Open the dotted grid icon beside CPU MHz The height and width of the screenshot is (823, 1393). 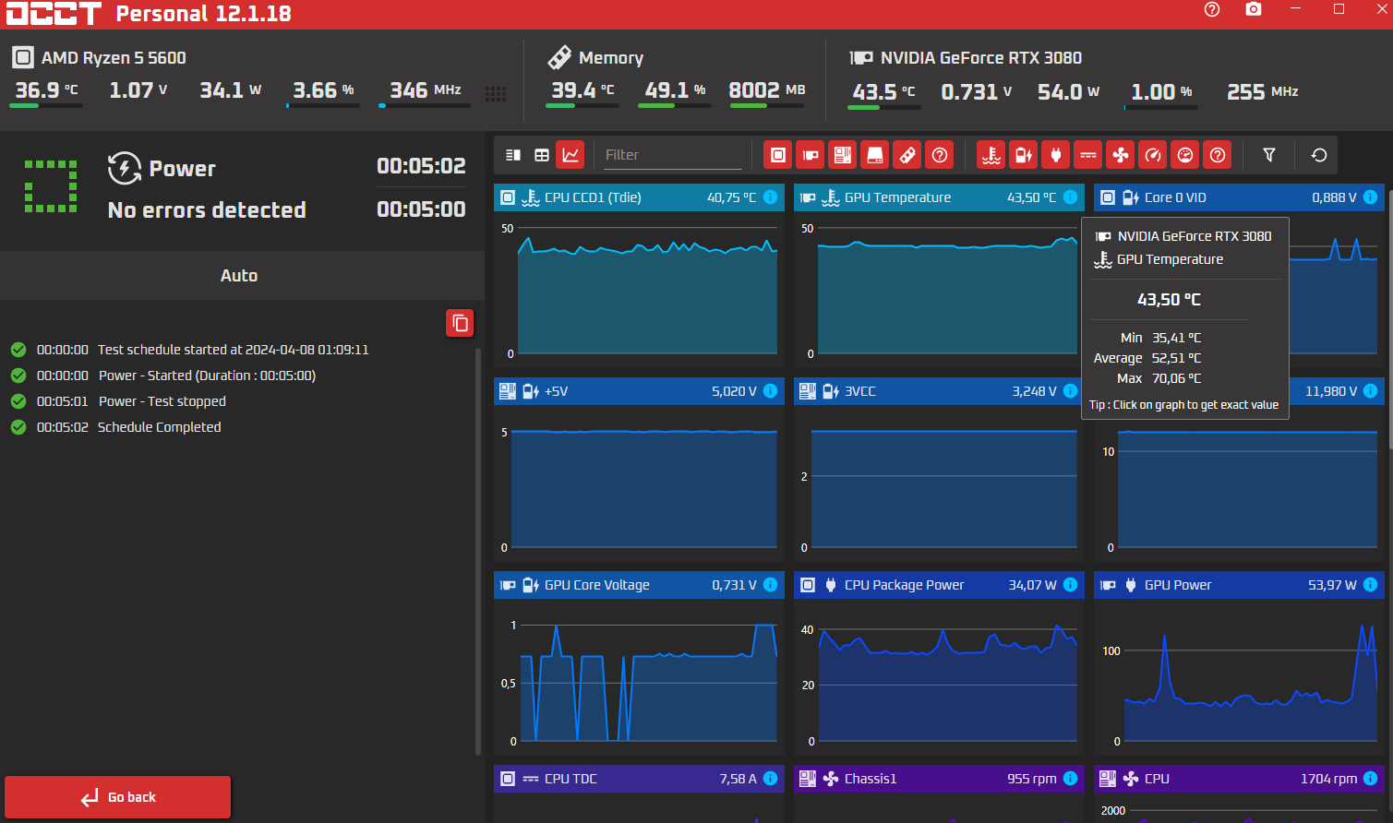click(x=496, y=93)
